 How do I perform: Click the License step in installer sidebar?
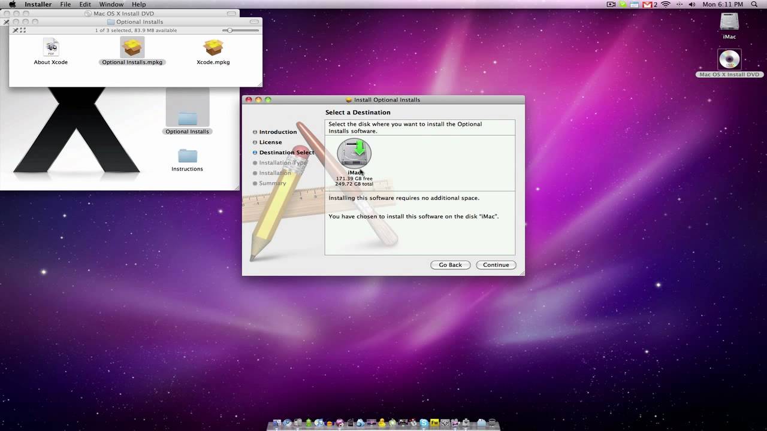coord(270,142)
